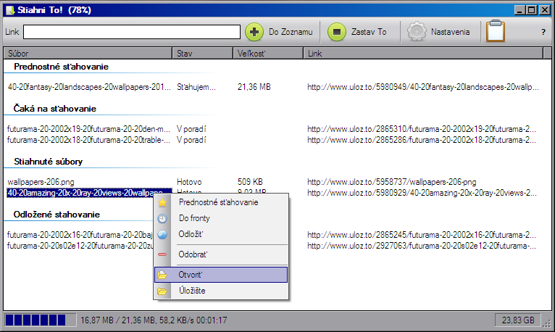Click the uloz.to/5980949 fantasy landscapes link
The width and height of the screenshot is (555, 332).
pyautogui.click(x=423, y=87)
